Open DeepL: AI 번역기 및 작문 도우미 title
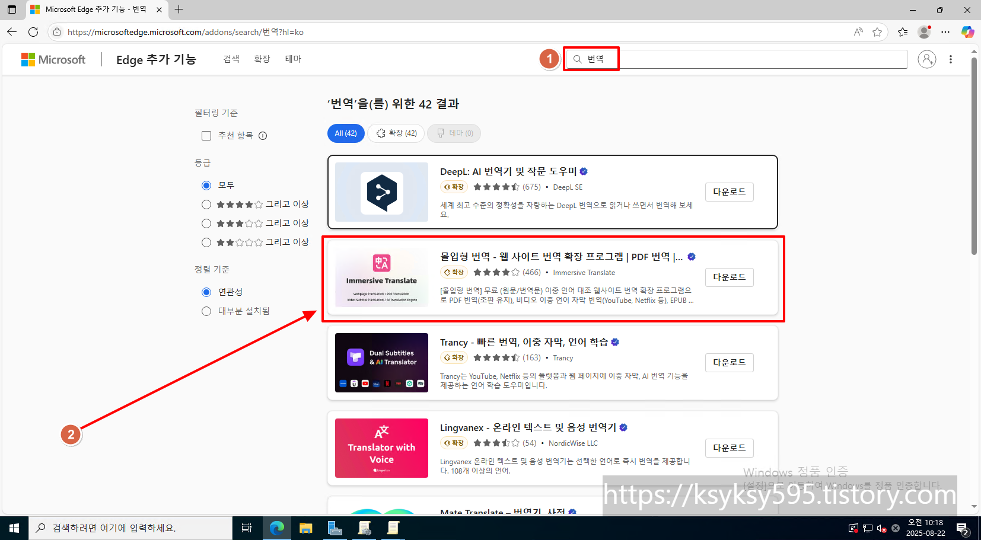The width and height of the screenshot is (981, 540). [508, 172]
